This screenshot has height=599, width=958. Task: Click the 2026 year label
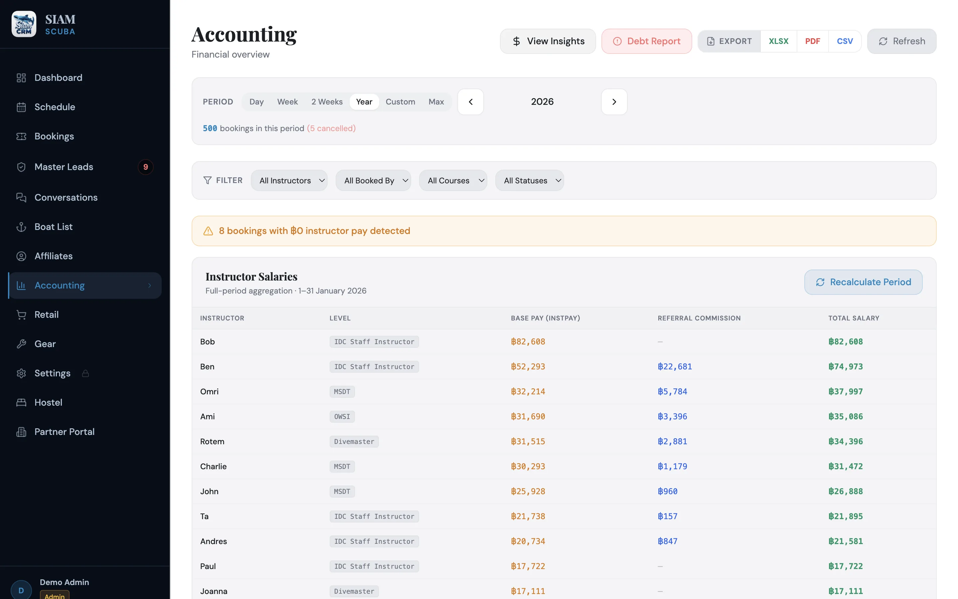(542, 102)
